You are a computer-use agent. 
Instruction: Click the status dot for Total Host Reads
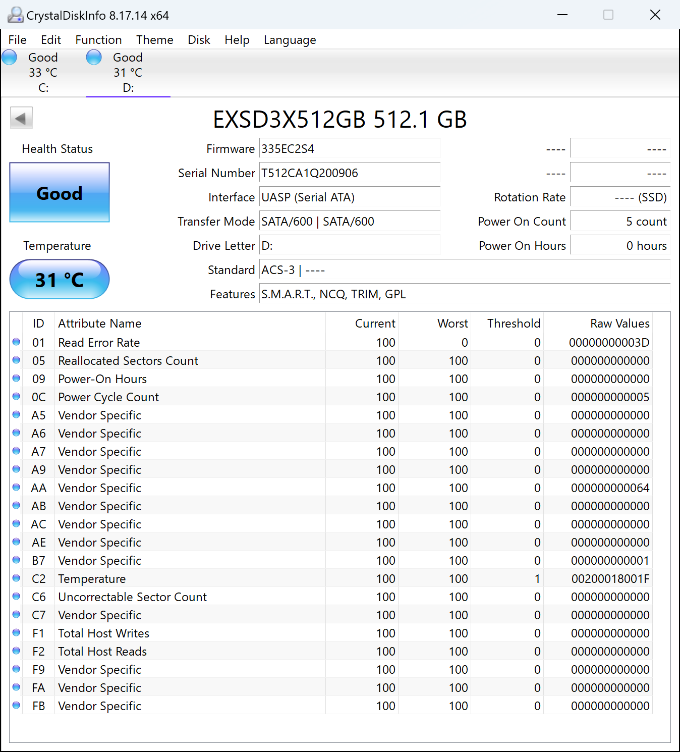pyautogui.click(x=16, y=651)
